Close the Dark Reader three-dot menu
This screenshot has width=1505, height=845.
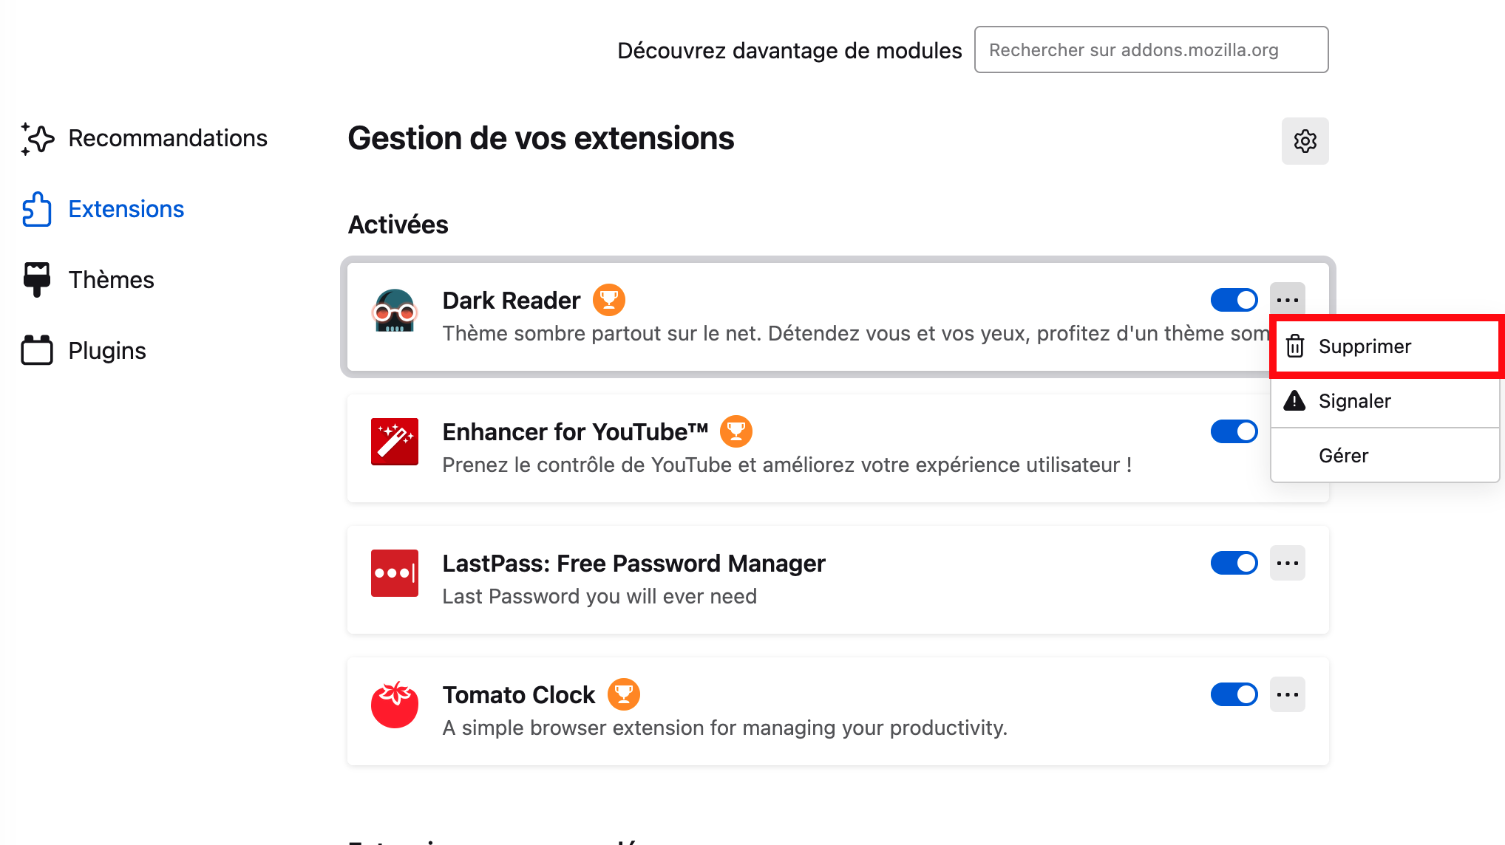1288,300
